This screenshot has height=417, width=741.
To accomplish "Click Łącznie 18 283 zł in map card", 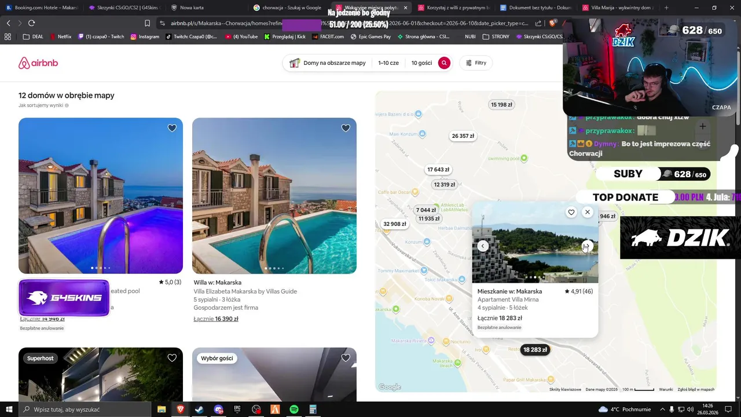I will click(x=500, y=318).
